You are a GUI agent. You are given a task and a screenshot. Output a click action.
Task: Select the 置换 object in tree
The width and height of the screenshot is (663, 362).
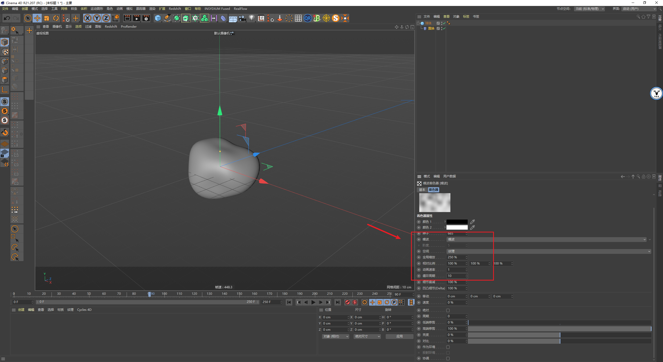point(431,28)
